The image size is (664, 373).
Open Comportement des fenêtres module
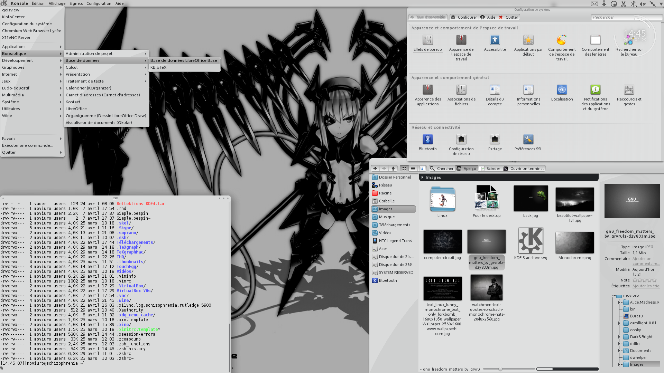[x=596, y=45]
